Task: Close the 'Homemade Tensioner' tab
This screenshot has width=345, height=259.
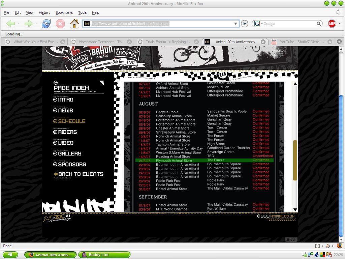Action: (x=129, y=41)
